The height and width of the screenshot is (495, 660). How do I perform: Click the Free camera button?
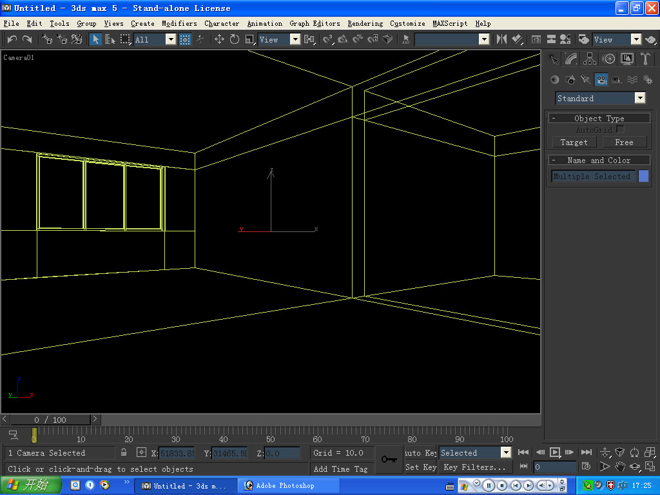[x=624, y=142]
